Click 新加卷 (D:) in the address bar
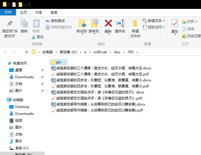 [x=68, y=52]
